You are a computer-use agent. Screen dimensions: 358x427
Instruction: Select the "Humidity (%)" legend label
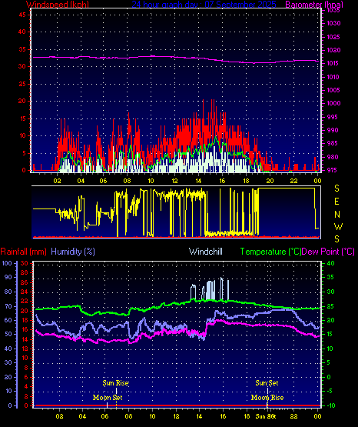(73, 252)
